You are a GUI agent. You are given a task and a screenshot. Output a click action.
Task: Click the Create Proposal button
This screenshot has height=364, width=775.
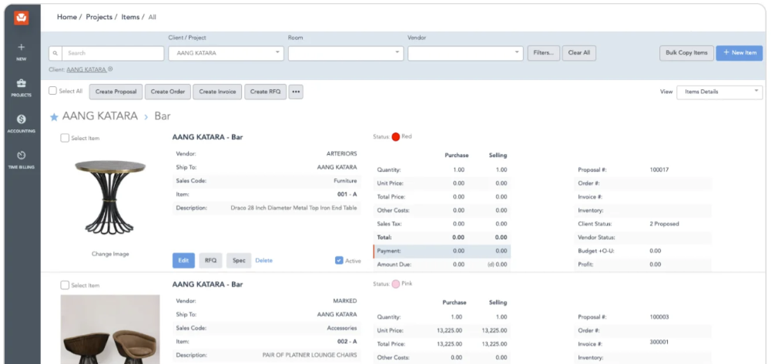[116, 92]
